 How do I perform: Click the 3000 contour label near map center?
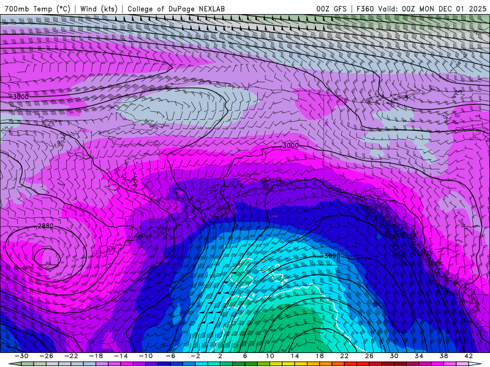[291, 146]
